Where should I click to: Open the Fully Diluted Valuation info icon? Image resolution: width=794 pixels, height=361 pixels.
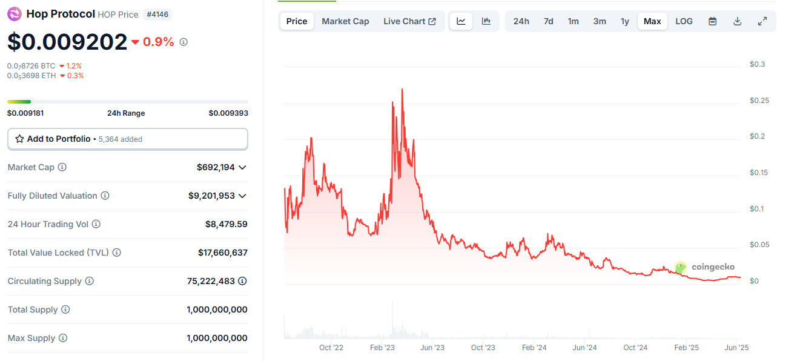(105, 196)
